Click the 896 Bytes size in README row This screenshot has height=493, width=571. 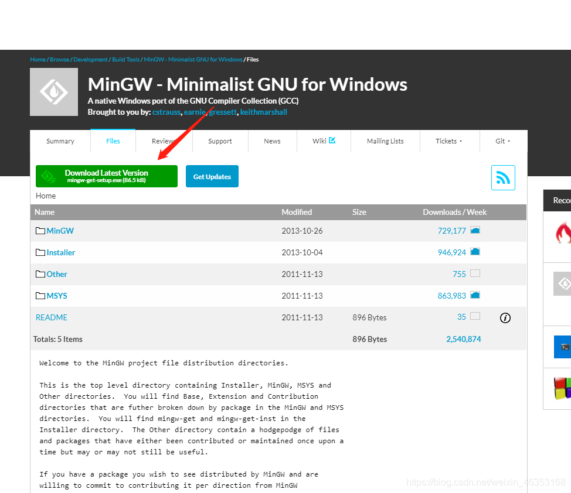tap(369, 317)
